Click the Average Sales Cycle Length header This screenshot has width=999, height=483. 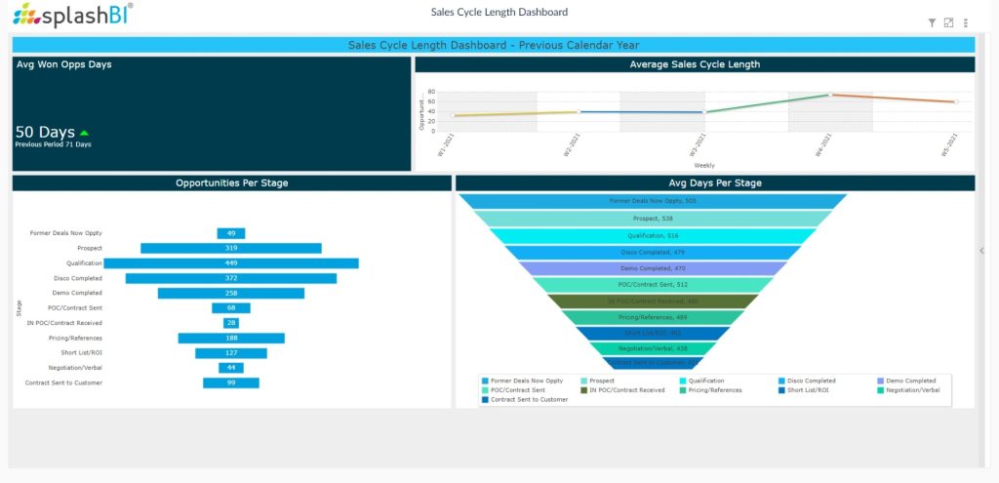click(x=695, y=64)
